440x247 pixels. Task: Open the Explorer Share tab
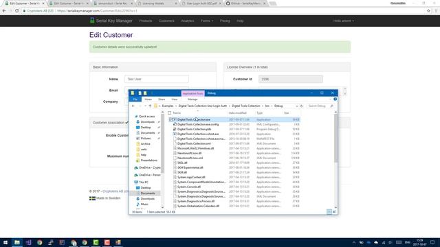(x=162, y=99)
